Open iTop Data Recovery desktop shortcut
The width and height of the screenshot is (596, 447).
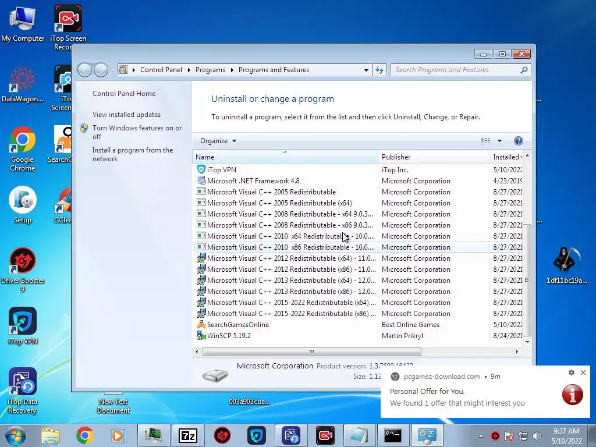(23, 391)
